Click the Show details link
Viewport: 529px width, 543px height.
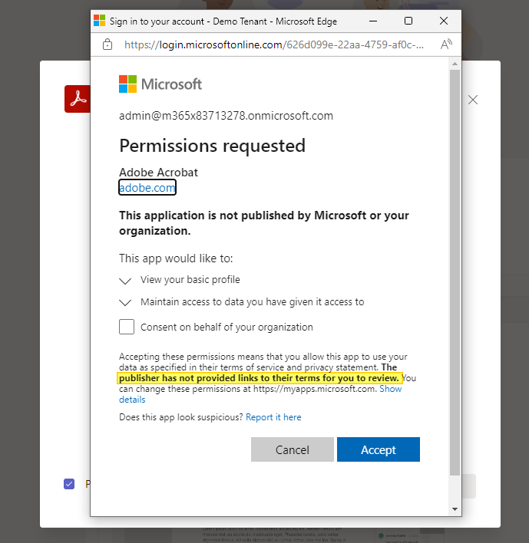(260, 394)
